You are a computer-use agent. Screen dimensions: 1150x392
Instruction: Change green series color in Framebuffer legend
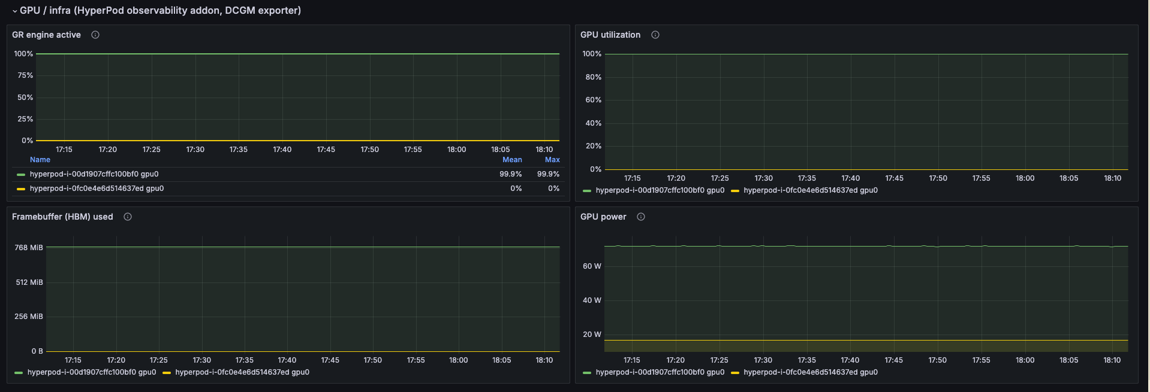point(19,373)
